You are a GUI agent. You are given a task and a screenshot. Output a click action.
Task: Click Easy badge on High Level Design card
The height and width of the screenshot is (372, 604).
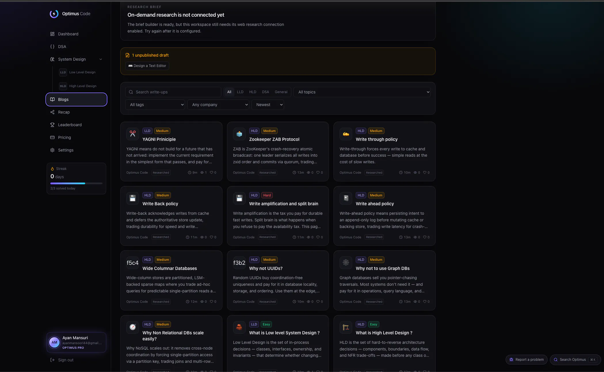coord(374,324)
